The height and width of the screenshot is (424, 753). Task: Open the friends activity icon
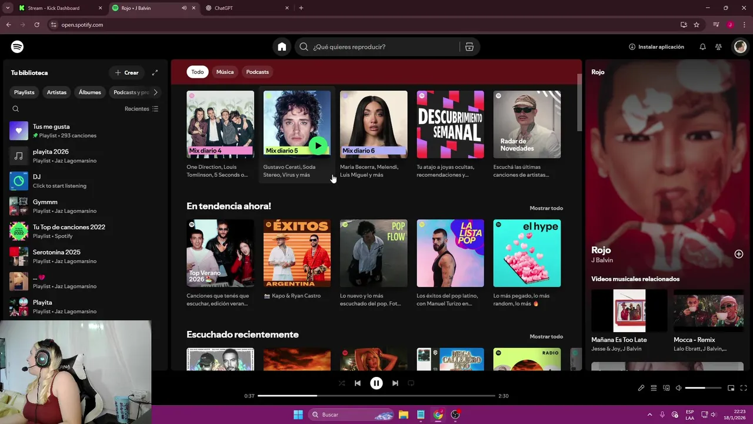pos(718,47)
